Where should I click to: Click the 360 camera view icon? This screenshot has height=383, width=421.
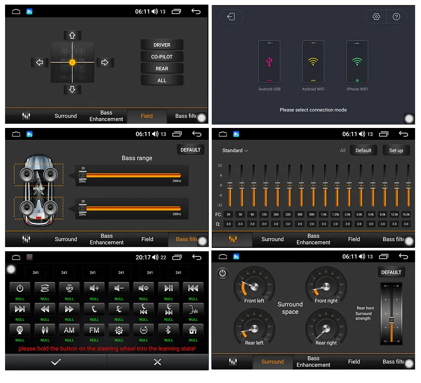[144, 330]
